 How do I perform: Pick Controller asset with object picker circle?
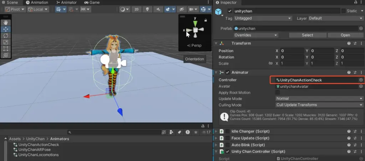point(361,80)
